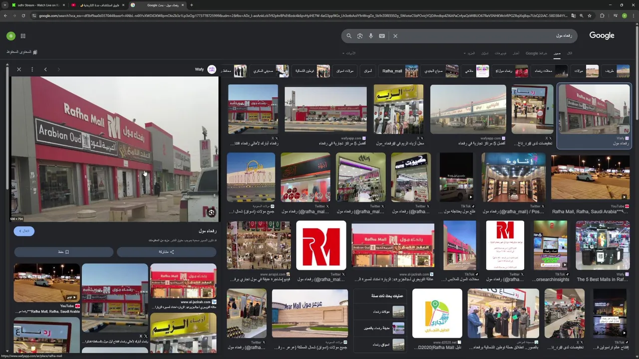Switch to the Shopping tab (تسوّق)
This screenshot has width=639, height=359.
485,53
